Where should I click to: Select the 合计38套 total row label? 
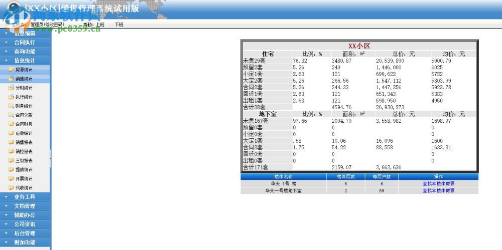coord(254,107)
